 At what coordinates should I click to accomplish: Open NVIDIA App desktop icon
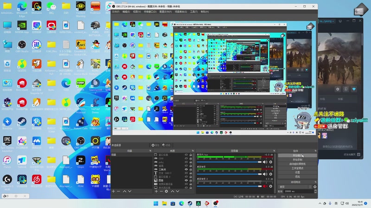tap(22, 27)
